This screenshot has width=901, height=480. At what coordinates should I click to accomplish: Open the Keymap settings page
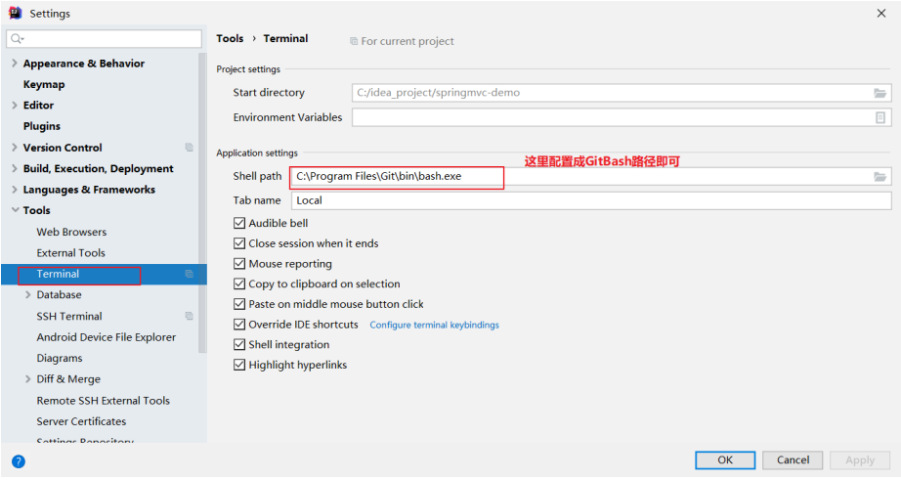point(44,84)
